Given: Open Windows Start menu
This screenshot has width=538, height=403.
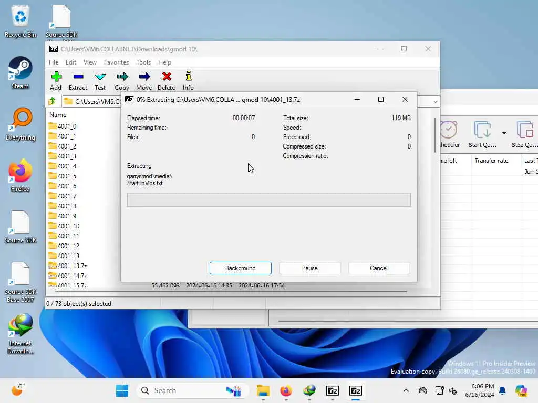Looking at the screenshot, I should tap(122, 390).
